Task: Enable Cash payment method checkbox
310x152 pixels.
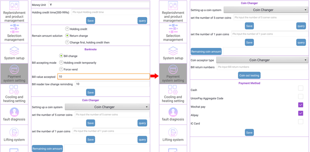Action: 301,88
